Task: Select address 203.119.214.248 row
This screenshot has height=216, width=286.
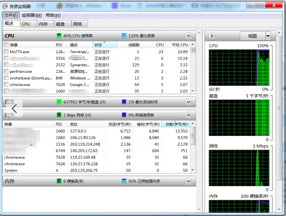Action: [96, 144]
